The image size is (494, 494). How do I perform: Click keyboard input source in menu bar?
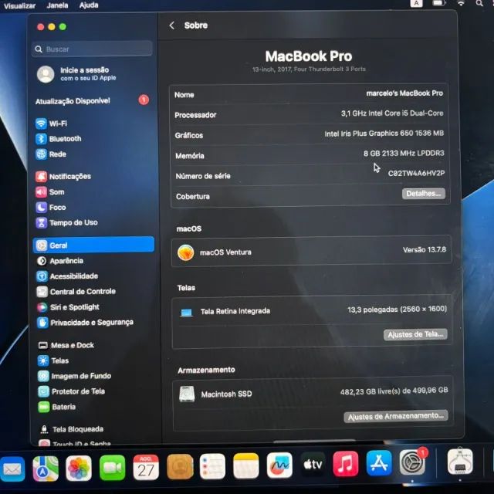click(x=416, y=3)
